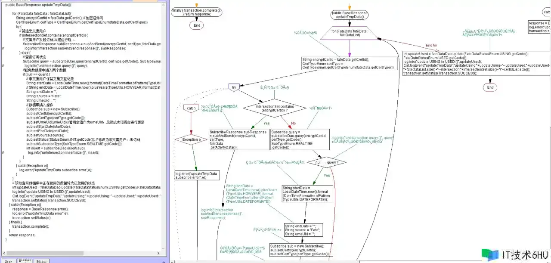This screenshot has width=551, height=263.
Task: Select the End terminator below updateUsed block
Action: (490, 87)
